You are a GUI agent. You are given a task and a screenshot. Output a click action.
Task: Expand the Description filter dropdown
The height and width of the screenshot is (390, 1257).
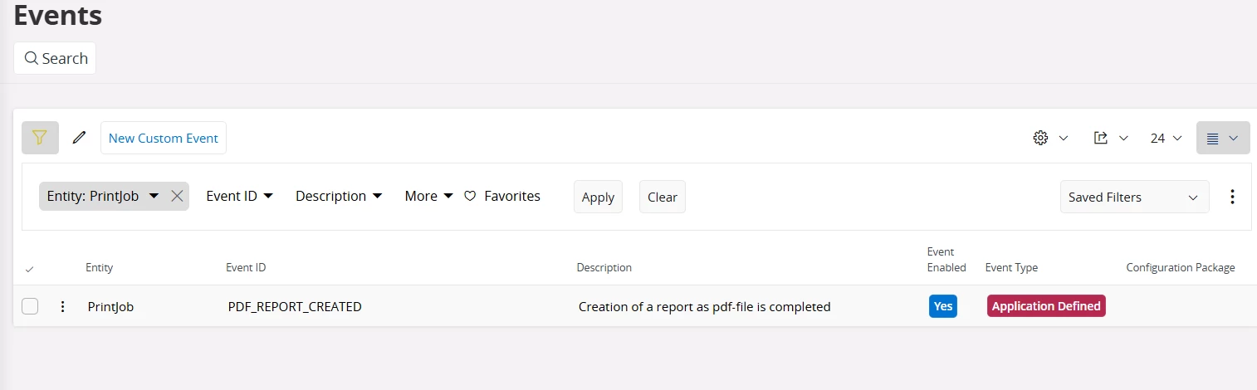[339, 197]
